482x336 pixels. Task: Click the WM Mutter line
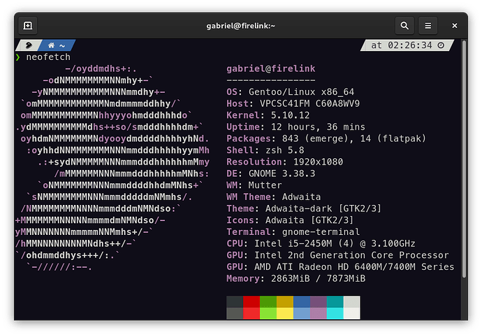254,185
